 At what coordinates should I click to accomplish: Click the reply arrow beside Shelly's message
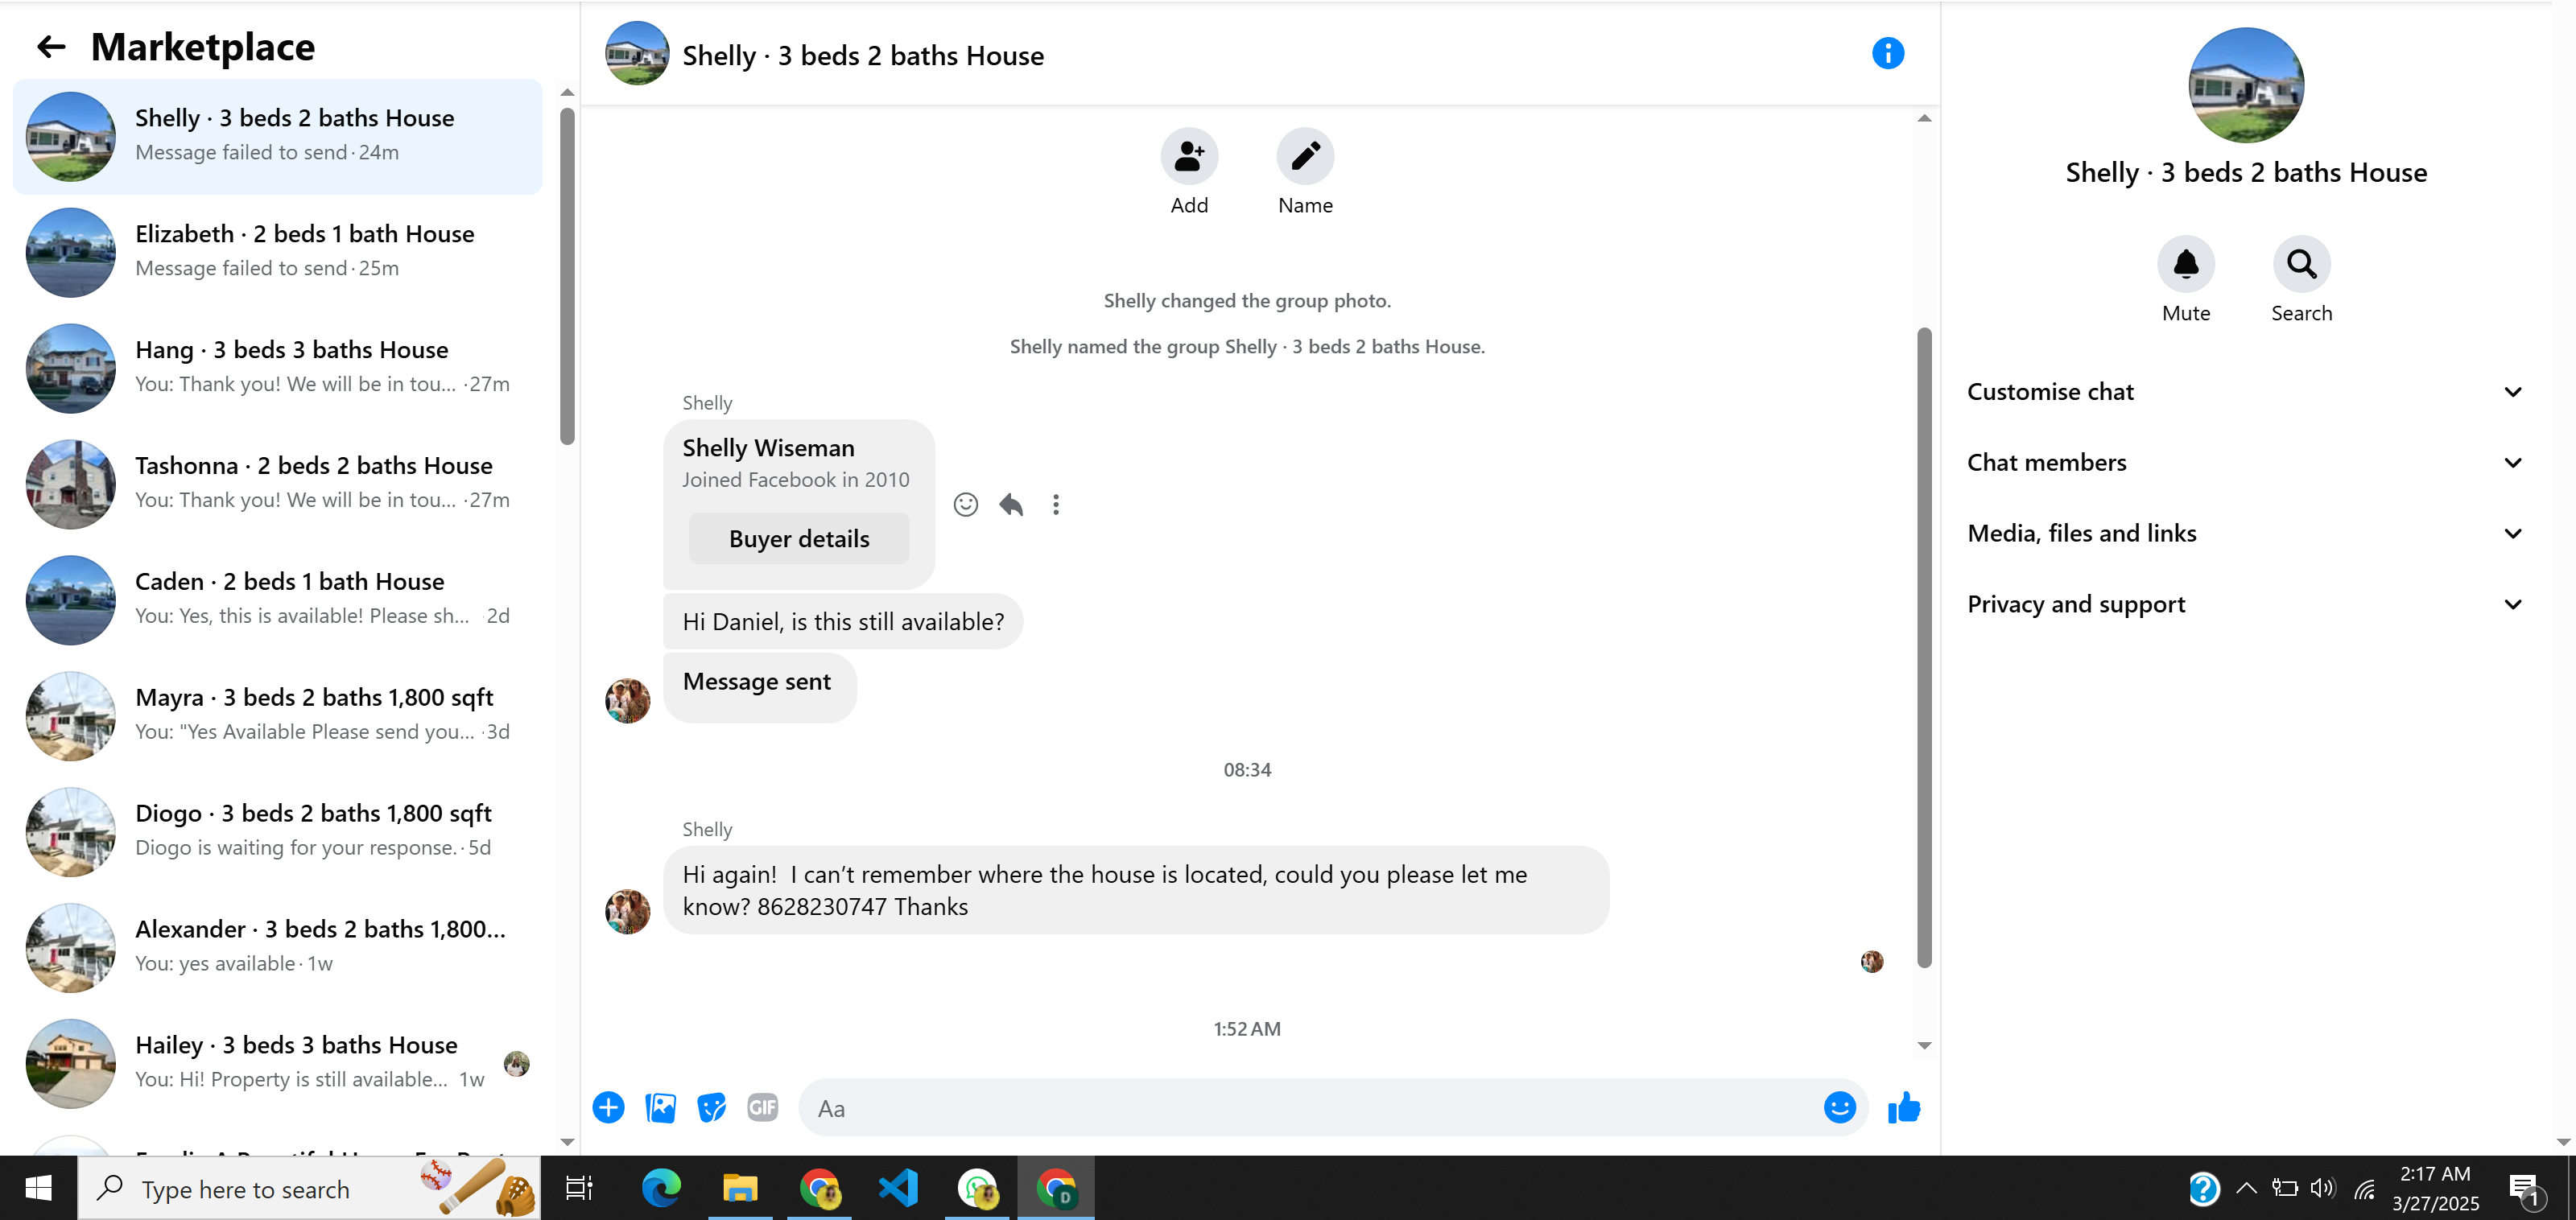(1011, 505)
